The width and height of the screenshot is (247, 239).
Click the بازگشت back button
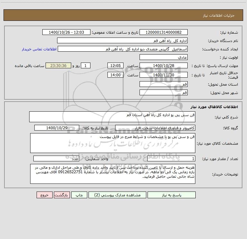tap(62, 195)
